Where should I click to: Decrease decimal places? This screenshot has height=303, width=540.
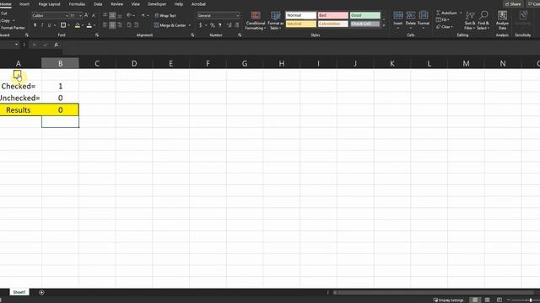click(x=236, y=25)
